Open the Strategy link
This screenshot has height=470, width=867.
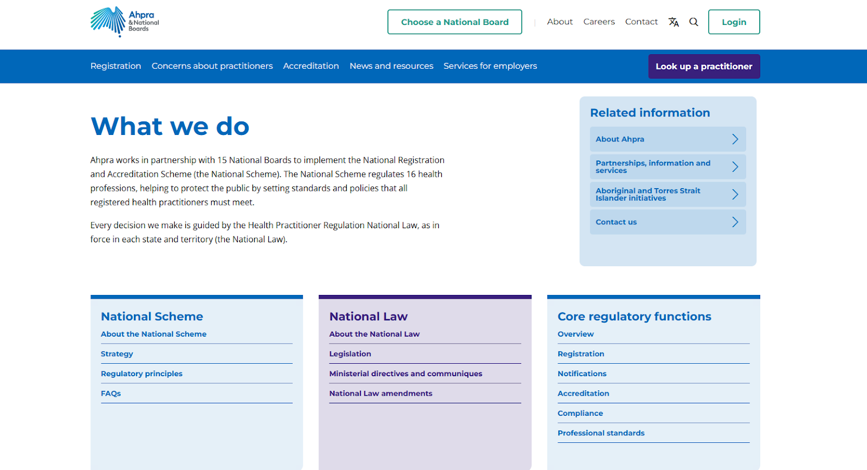coord(117,354)
